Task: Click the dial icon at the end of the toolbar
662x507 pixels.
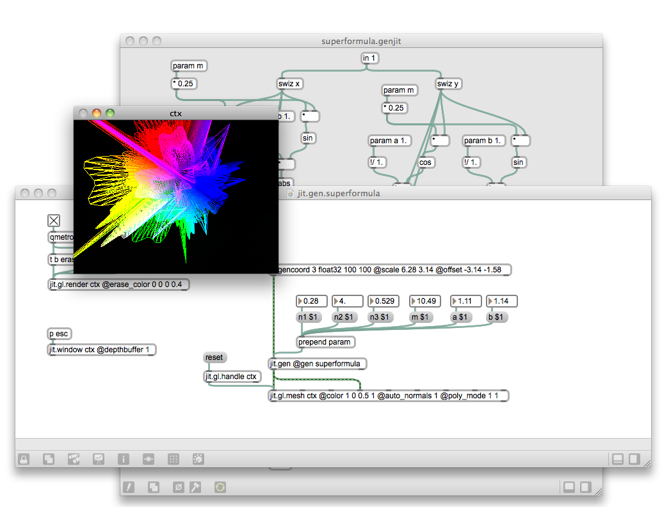Action: pos(198,459)
